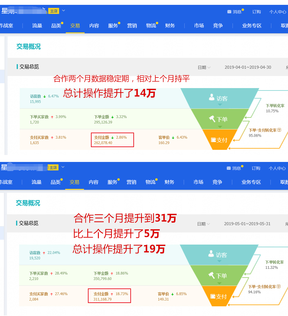Click the visitor person icon in April funnel

click(212, 97)
